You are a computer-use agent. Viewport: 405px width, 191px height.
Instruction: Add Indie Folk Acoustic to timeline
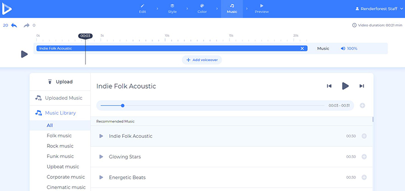[364, 136]
